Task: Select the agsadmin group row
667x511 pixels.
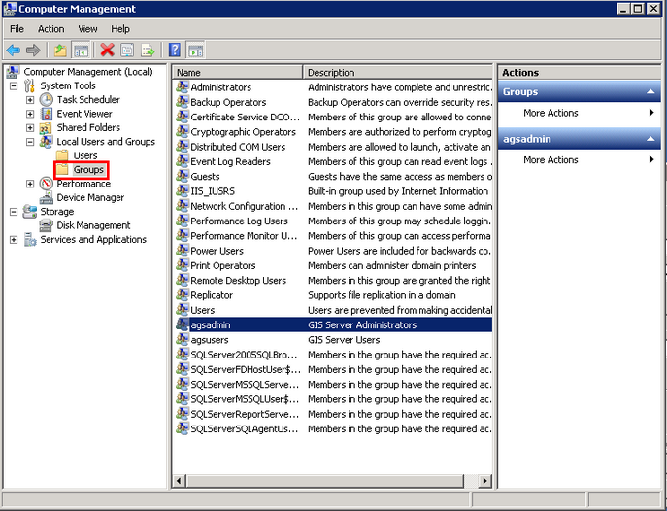Action: coord(334,324)
